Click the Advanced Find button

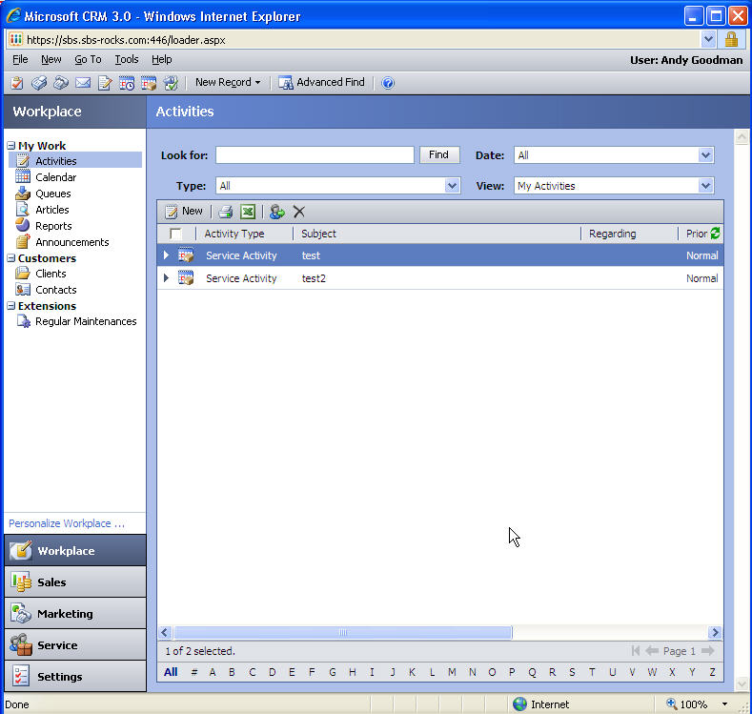(322, 83)
